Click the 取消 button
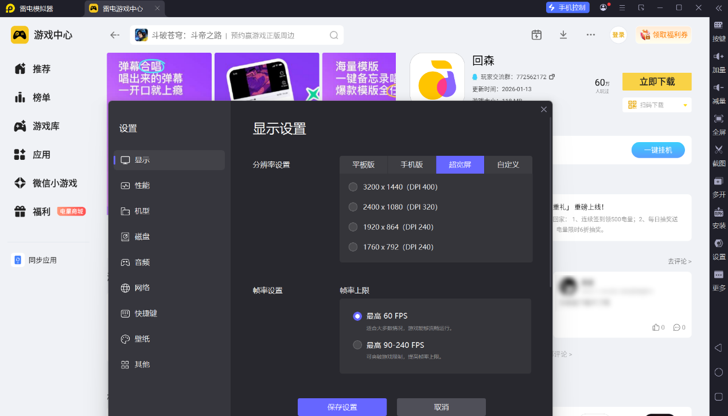The width and height of the screenshot is (728, 416). [441, 407]
